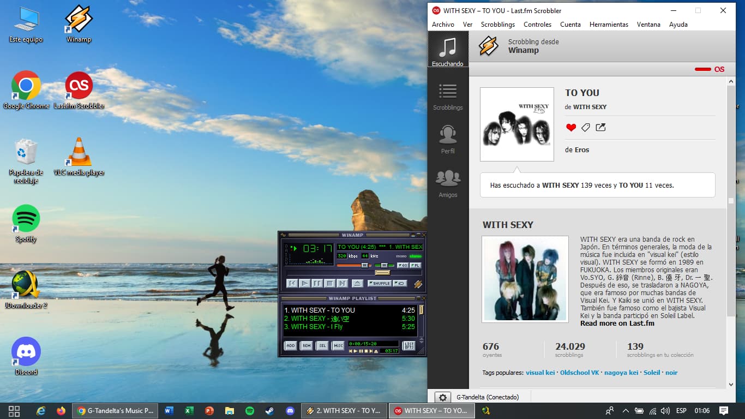Click the Winamp previous track button
The width and height of the screenshot is (745, 419).
click(x=292, y=283)
